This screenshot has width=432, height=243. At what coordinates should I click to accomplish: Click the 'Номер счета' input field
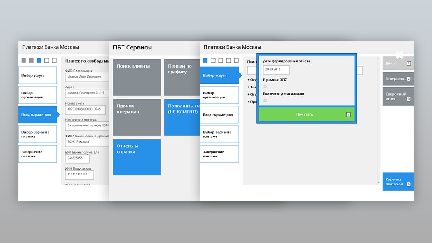point(85,110)
